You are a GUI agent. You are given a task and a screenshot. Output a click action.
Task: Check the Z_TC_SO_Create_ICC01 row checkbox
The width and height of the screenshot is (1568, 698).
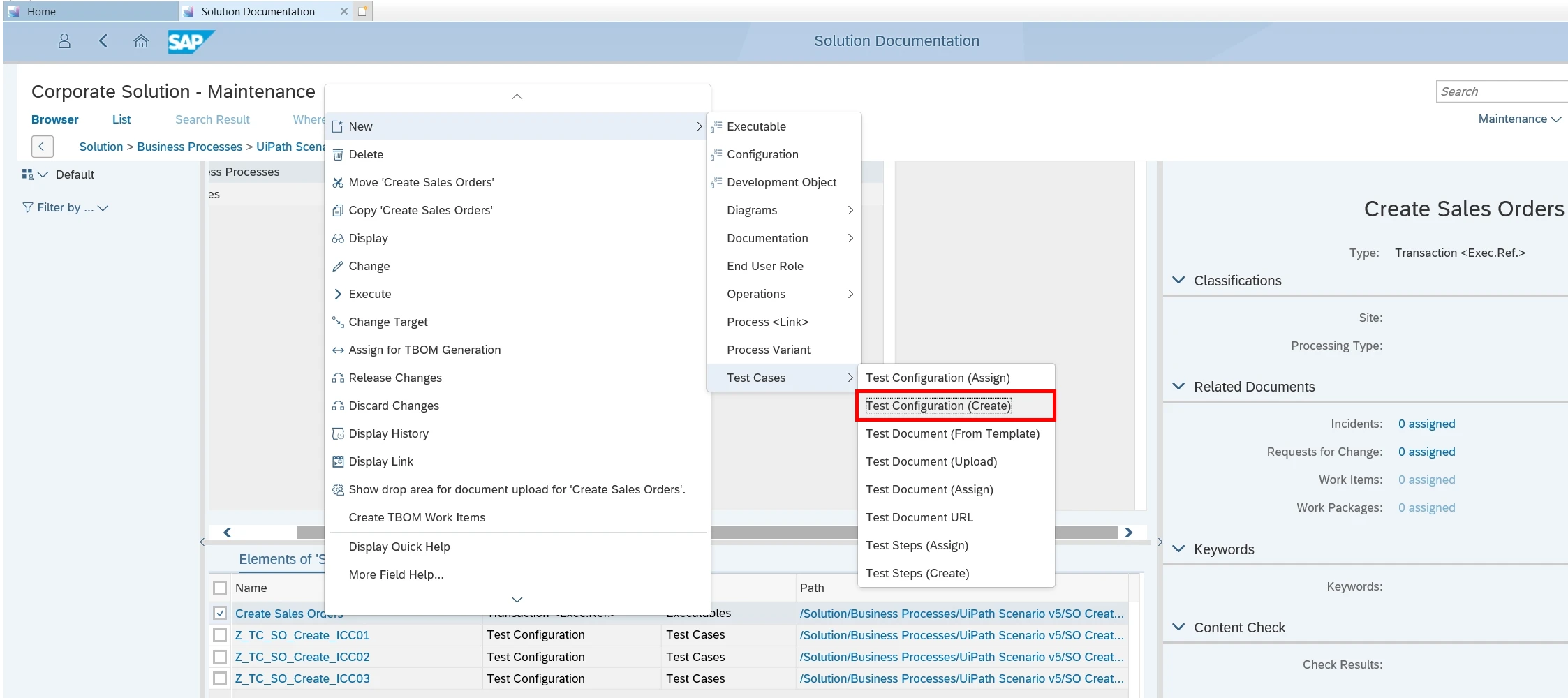pos(220,634)
